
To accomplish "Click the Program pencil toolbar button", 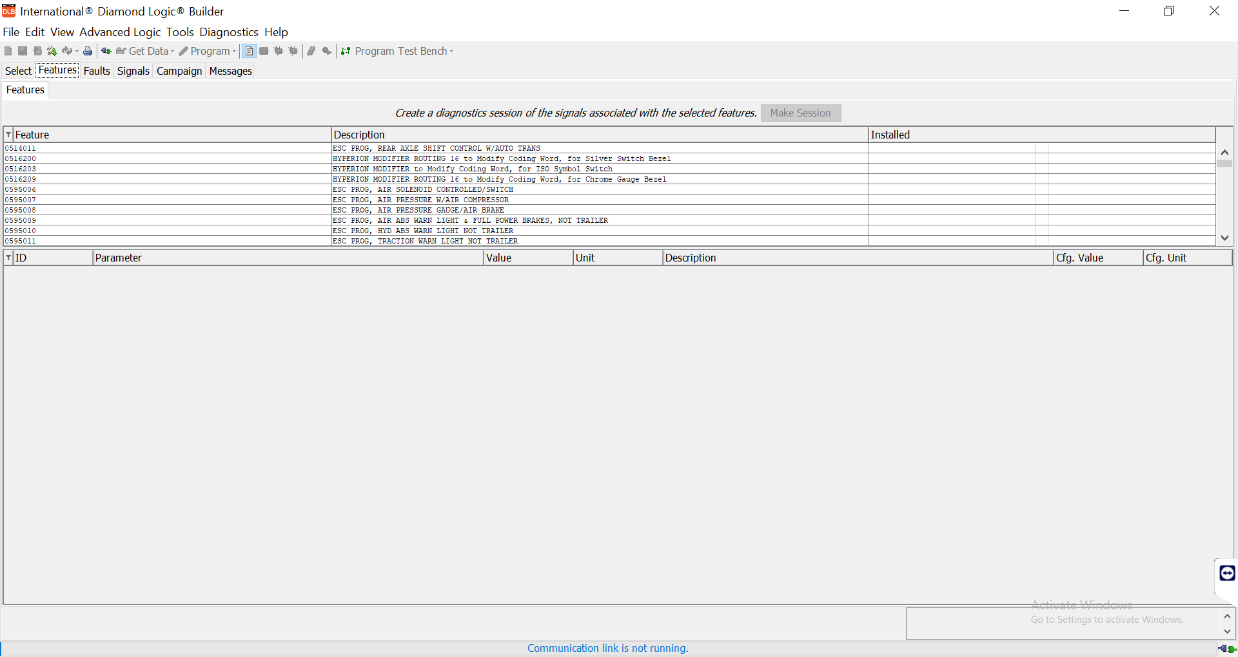I will (204, 51).
